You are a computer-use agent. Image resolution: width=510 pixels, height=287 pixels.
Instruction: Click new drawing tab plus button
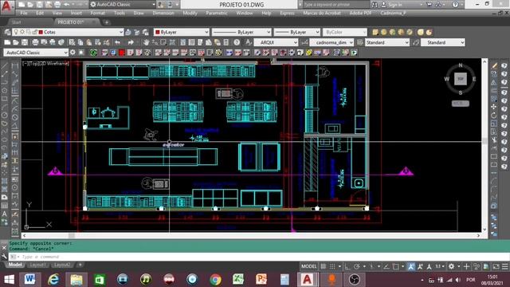[106, 22]
